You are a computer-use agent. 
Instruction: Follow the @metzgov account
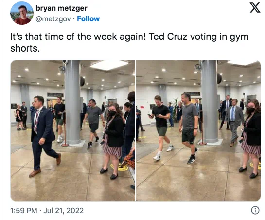(88, 19)
